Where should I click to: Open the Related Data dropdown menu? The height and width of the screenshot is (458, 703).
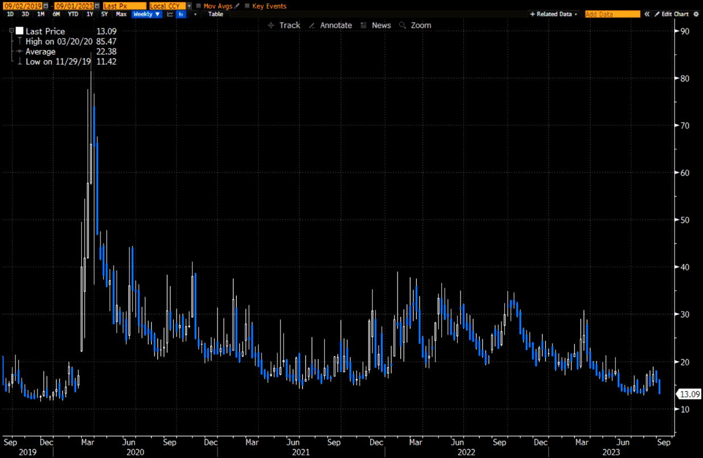point(553,14)
